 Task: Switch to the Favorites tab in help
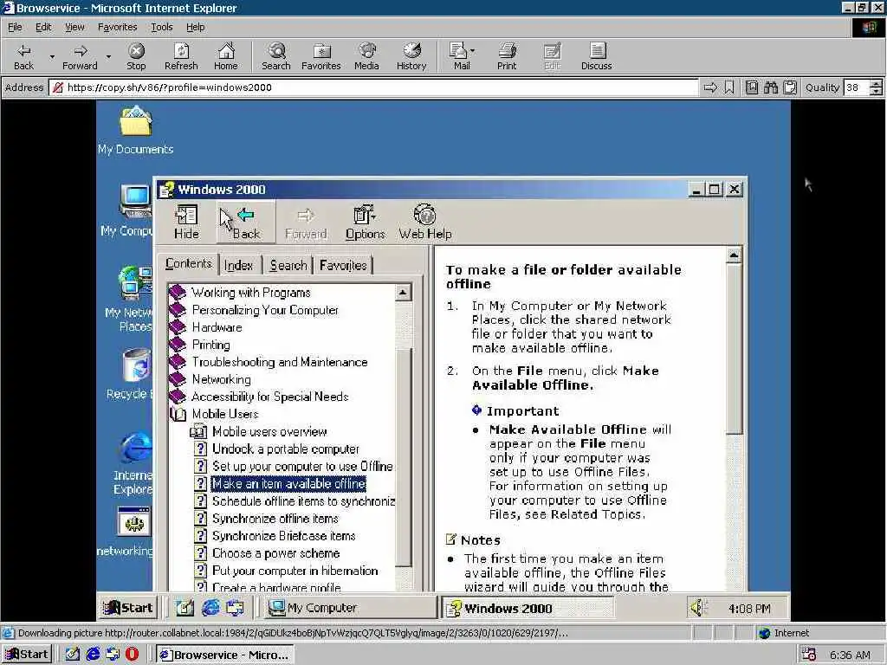point(343,265)
